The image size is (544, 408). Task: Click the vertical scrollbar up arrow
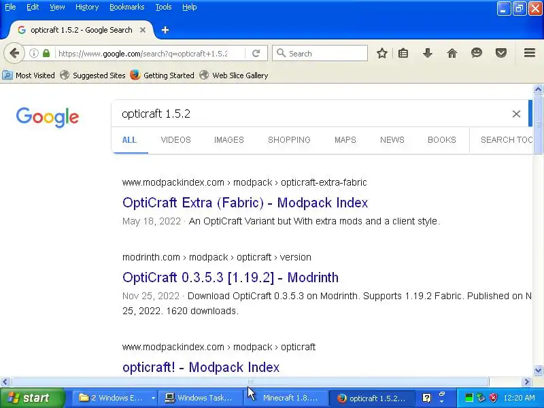(538, 90)
